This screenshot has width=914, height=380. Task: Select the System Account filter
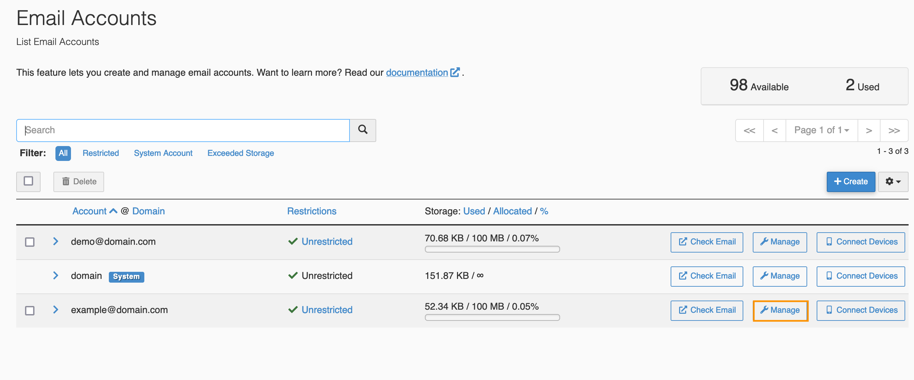(x=163, y=153)
